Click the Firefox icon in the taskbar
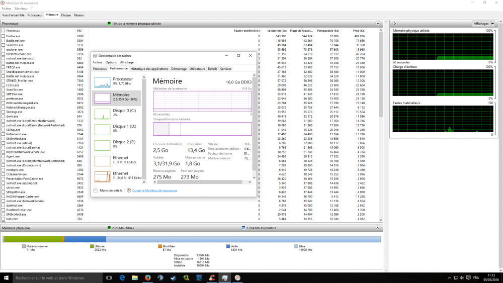The image size is (503, 283). coord(147,277)
